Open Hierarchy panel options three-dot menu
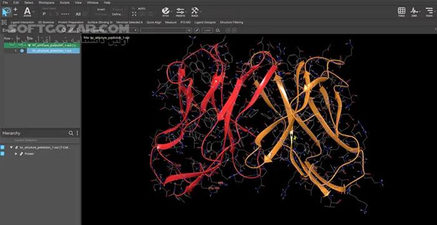 [x=77, y=133]
